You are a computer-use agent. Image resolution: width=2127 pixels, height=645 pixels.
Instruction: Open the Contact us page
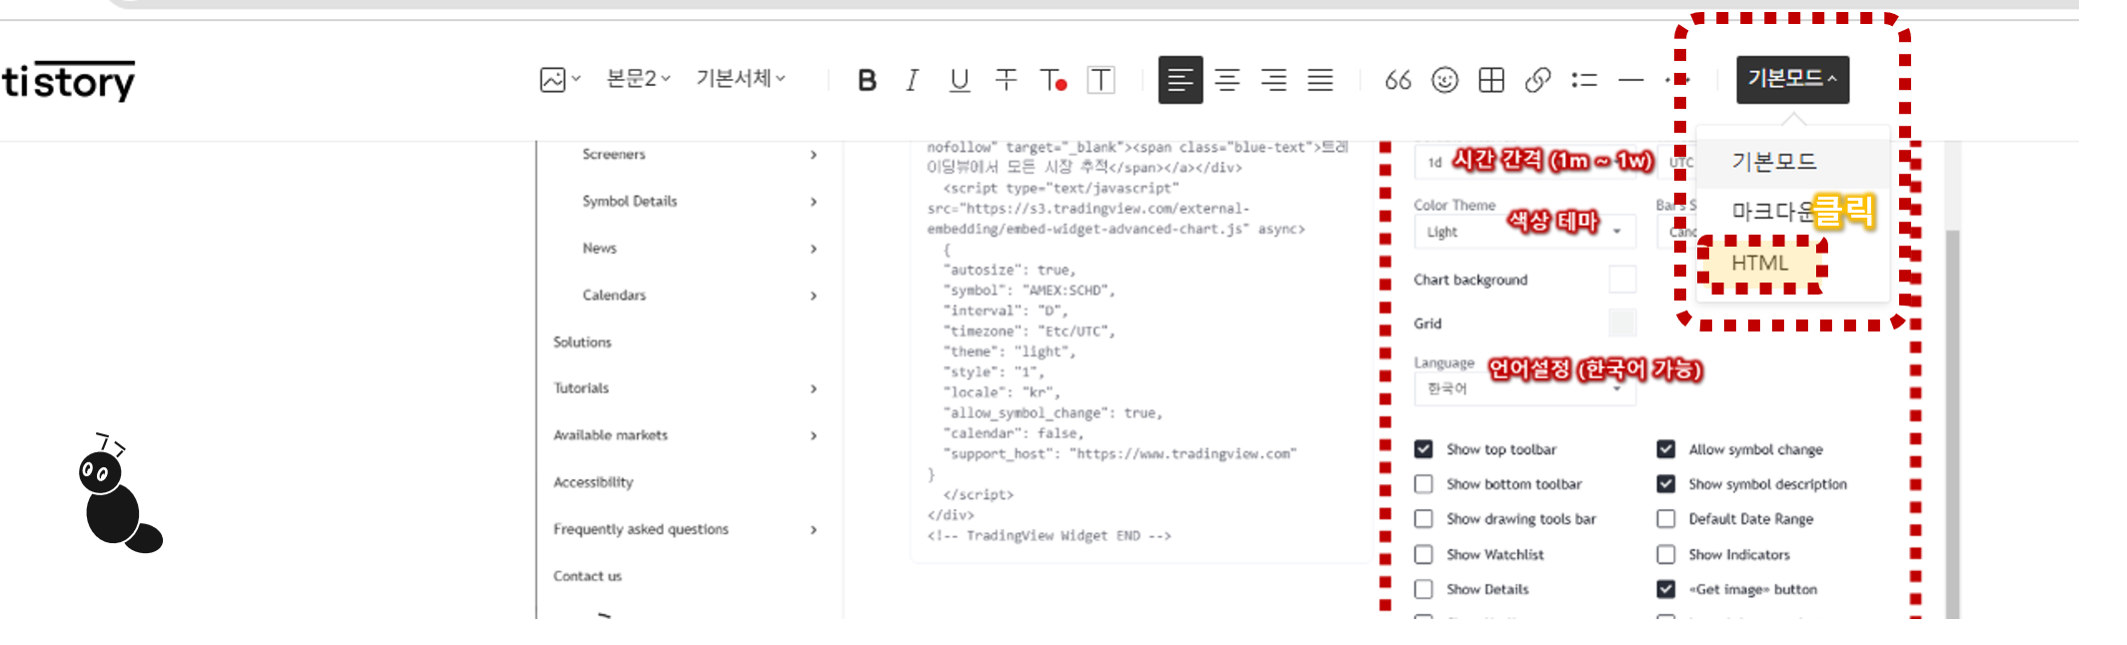click(588, 576)
